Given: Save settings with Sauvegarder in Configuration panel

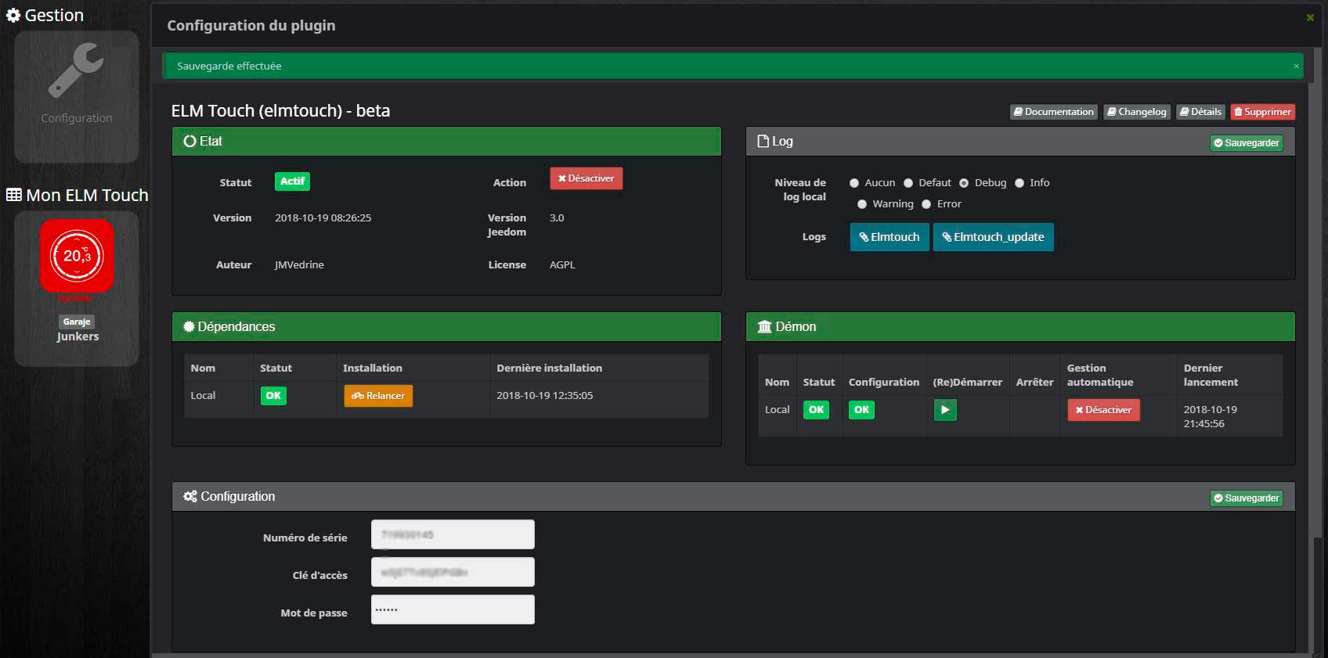Looking at the screenshot, I should pos(1246,498).
